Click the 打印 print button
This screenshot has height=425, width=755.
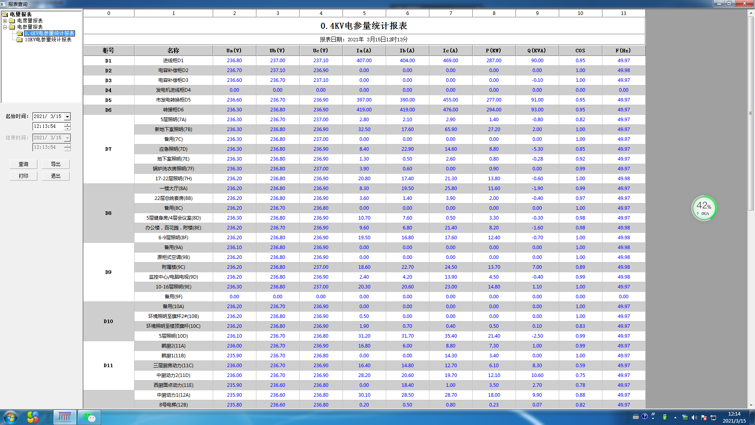(24, 176)
